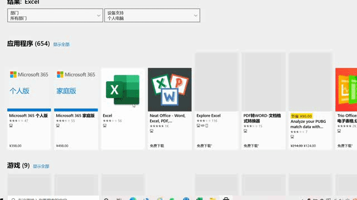Click the PC device icon under Neat Office
The image size is (357, 200).
coord(152,131)
